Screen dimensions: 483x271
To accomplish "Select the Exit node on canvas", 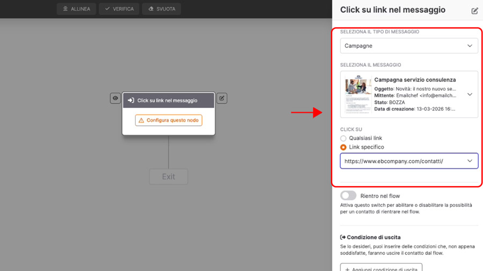I will pos(169,177).
